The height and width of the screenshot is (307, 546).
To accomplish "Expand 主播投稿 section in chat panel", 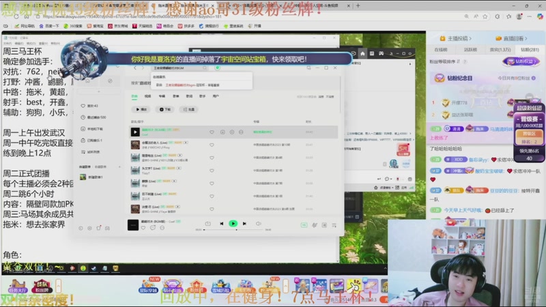I will 456,38.
